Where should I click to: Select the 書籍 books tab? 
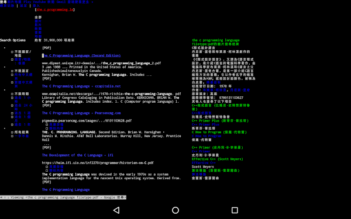(x=38, y=33)
